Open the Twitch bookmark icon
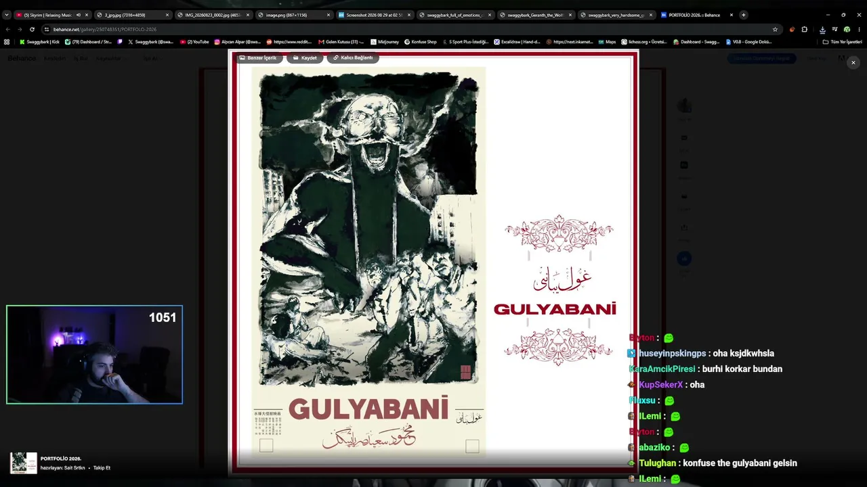 coord(120,42)
